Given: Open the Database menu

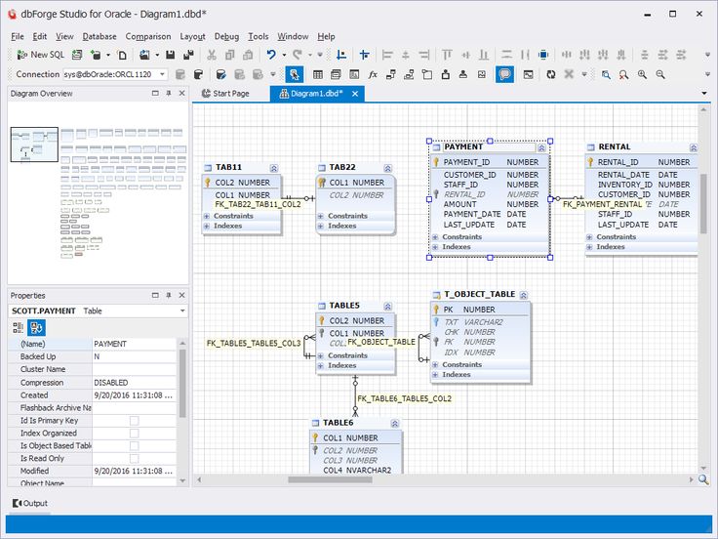Looking at the screenshot, I should 100,36.
